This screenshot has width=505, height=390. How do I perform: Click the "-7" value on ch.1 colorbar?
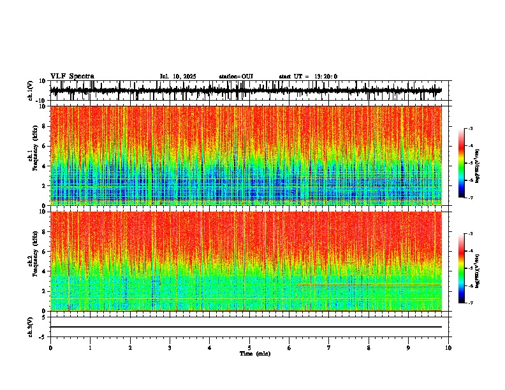click(x=470, y=198)
